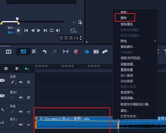Click timeline ruler at 00:00:02:00

coord(68,66)
